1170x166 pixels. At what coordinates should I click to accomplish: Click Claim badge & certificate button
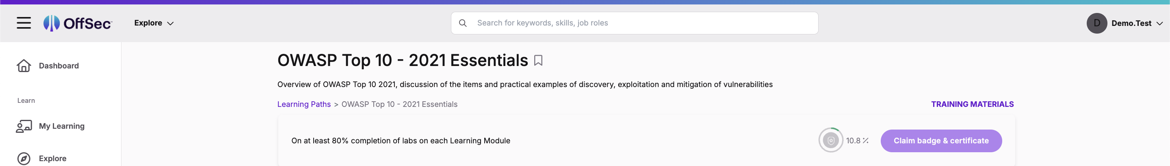(941, 140)
